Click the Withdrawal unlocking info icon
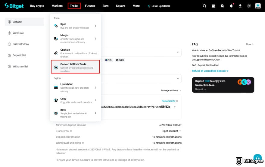 (x=83, y=143)
